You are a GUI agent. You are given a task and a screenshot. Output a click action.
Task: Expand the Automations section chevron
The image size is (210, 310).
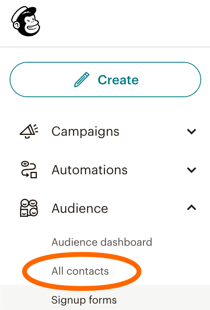pyautogui.click(x=192, y=170)
